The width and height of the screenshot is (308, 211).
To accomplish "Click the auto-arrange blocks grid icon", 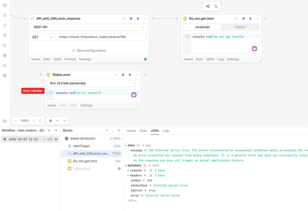I will click(x=50, y=120).
